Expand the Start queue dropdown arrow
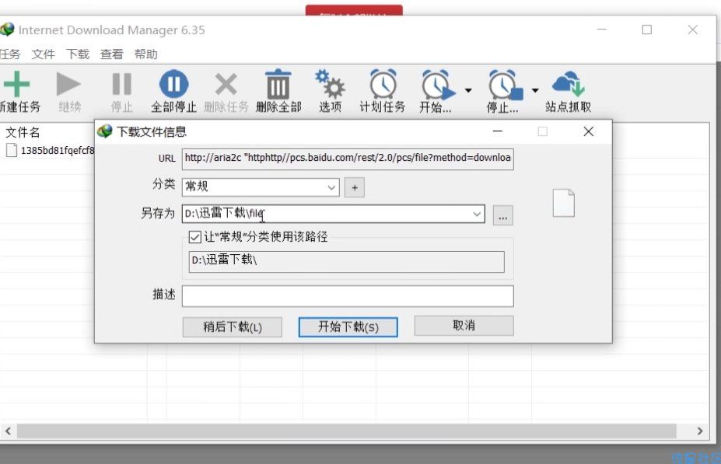This screenshot has width=721, height=464. click(468, 90)
